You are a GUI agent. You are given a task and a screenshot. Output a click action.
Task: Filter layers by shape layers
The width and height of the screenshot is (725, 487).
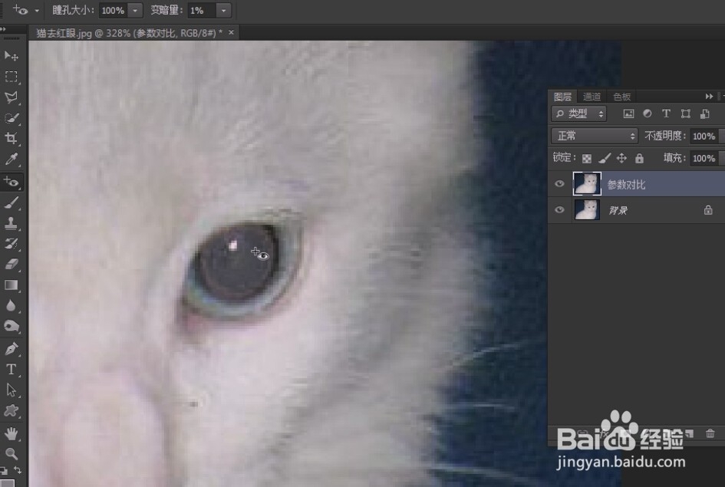tap(686, 114)
